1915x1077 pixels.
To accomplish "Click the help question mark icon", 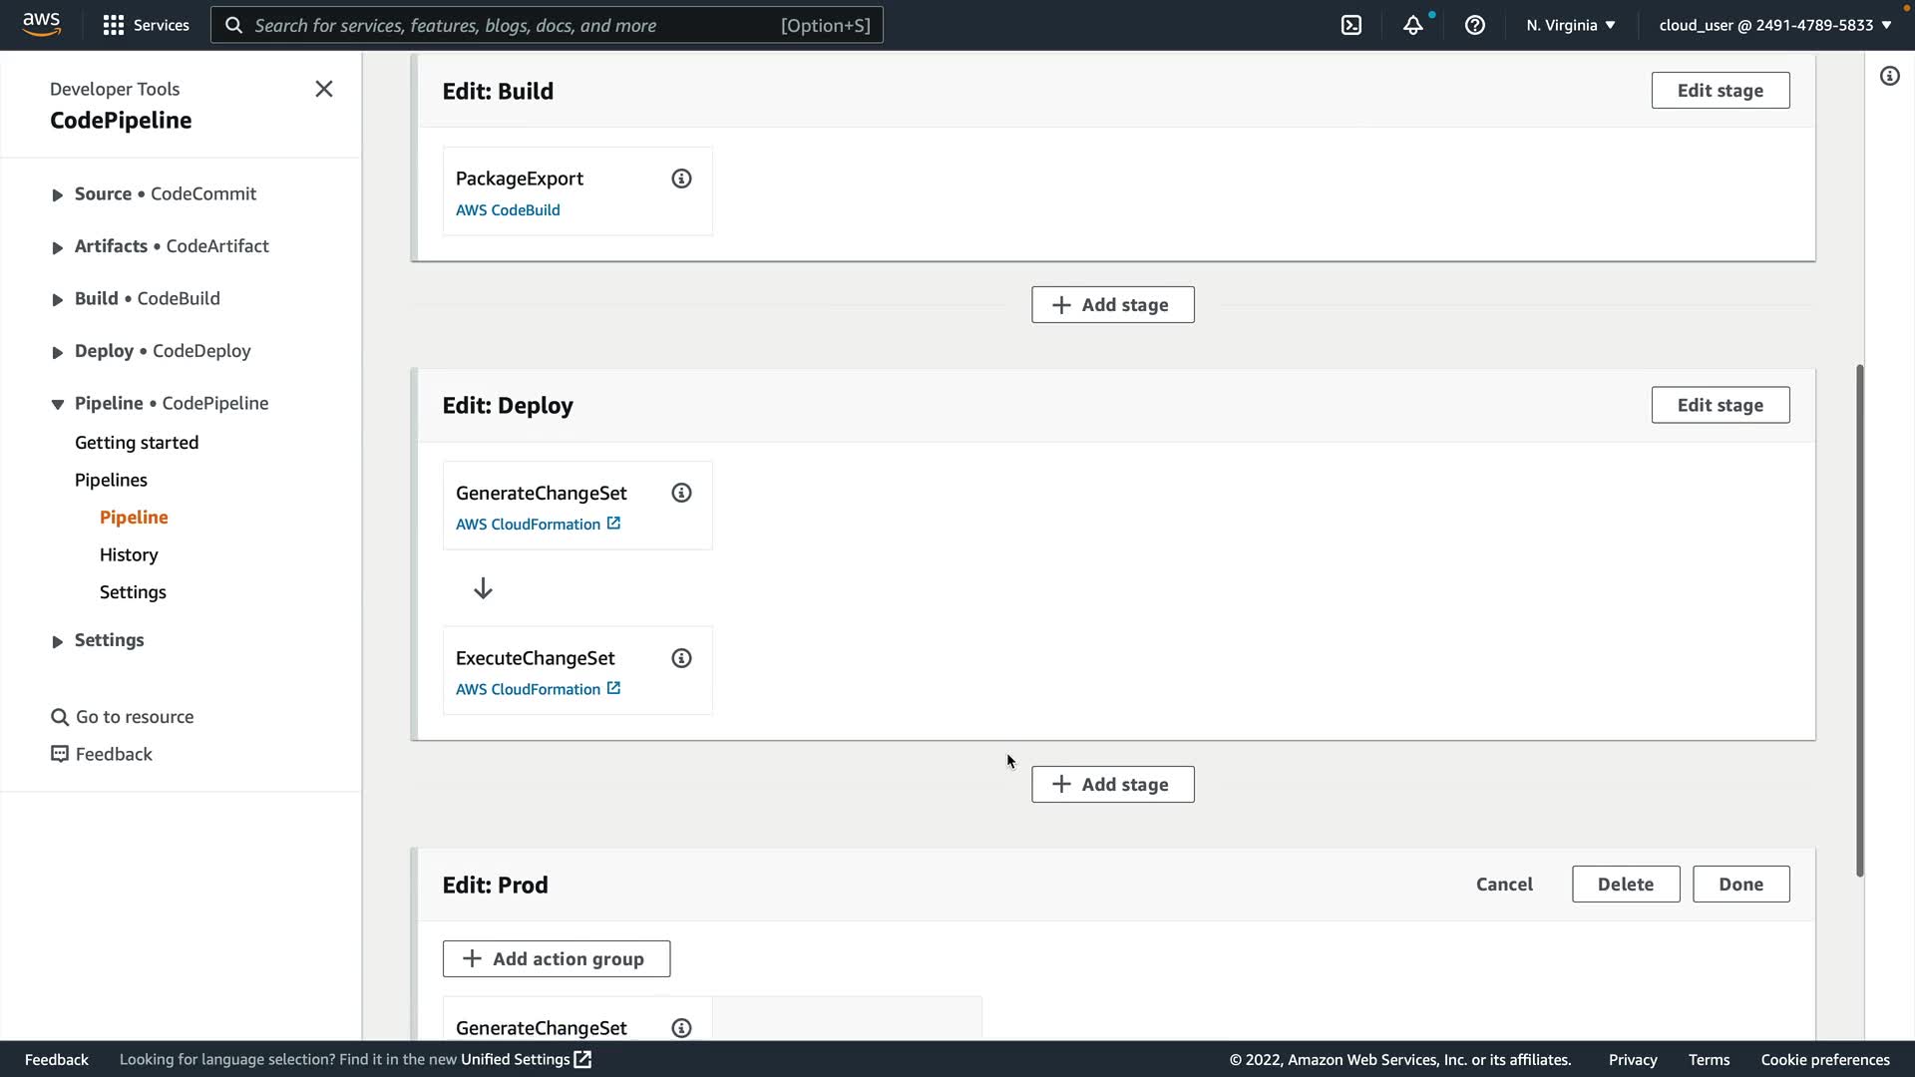I will coord(1474,25).
